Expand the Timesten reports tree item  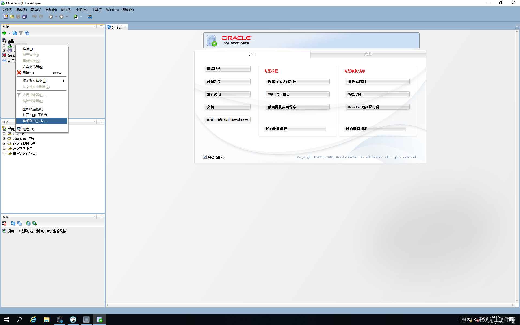point(4,139)
